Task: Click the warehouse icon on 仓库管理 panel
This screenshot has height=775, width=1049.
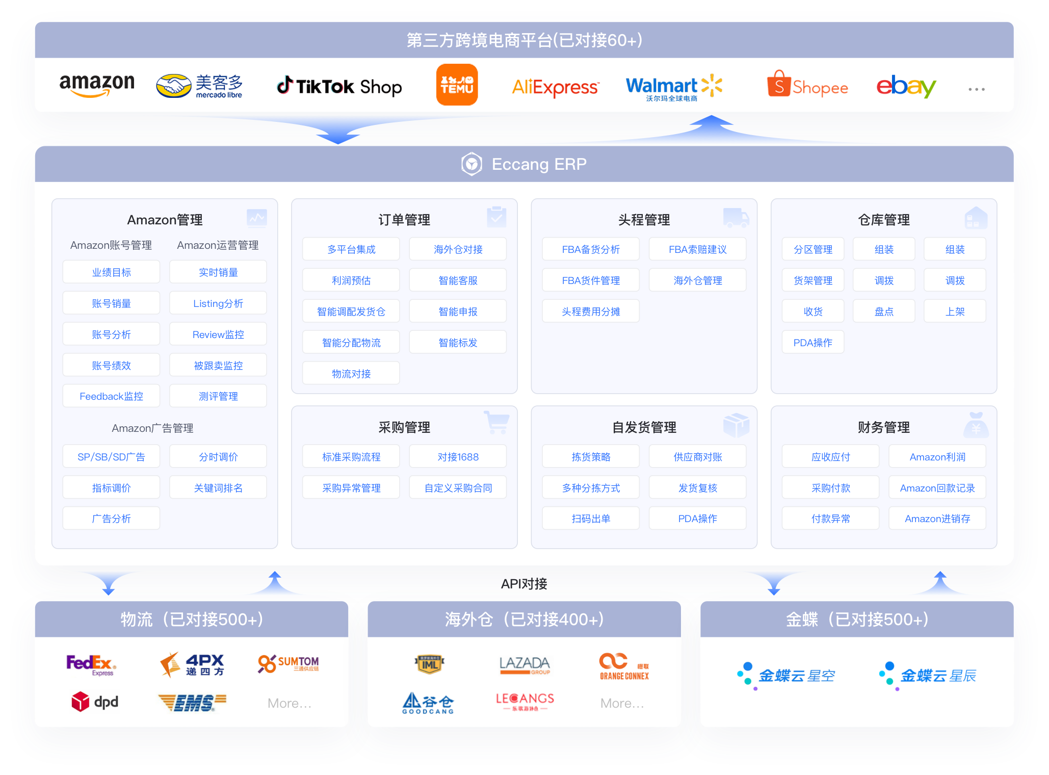Action: coord(976,217)
